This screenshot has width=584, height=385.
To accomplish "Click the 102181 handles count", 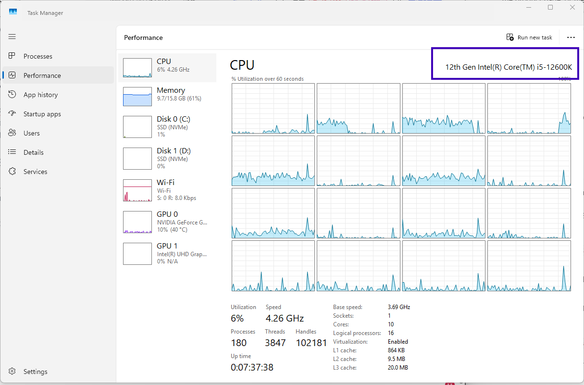I will pos(311,343).
